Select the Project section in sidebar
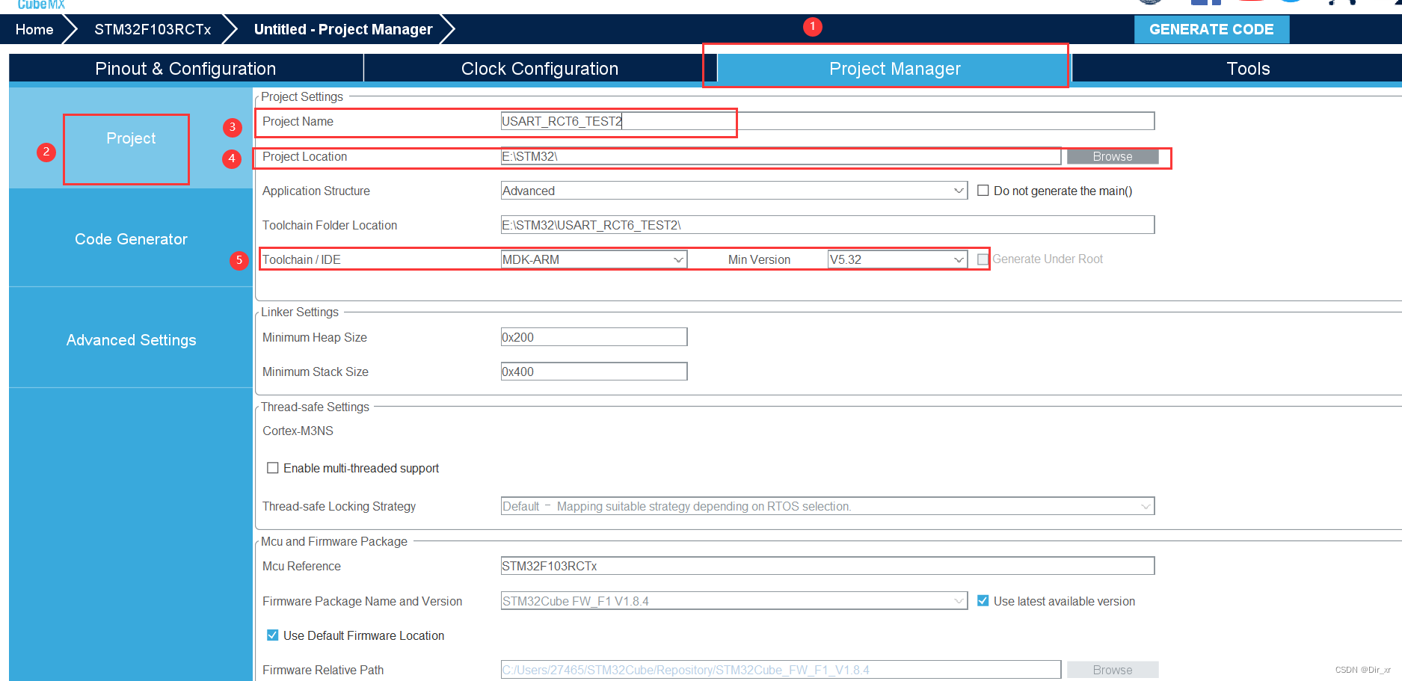1402x681 pixels. pyautogui.click(x=131, y=138)
